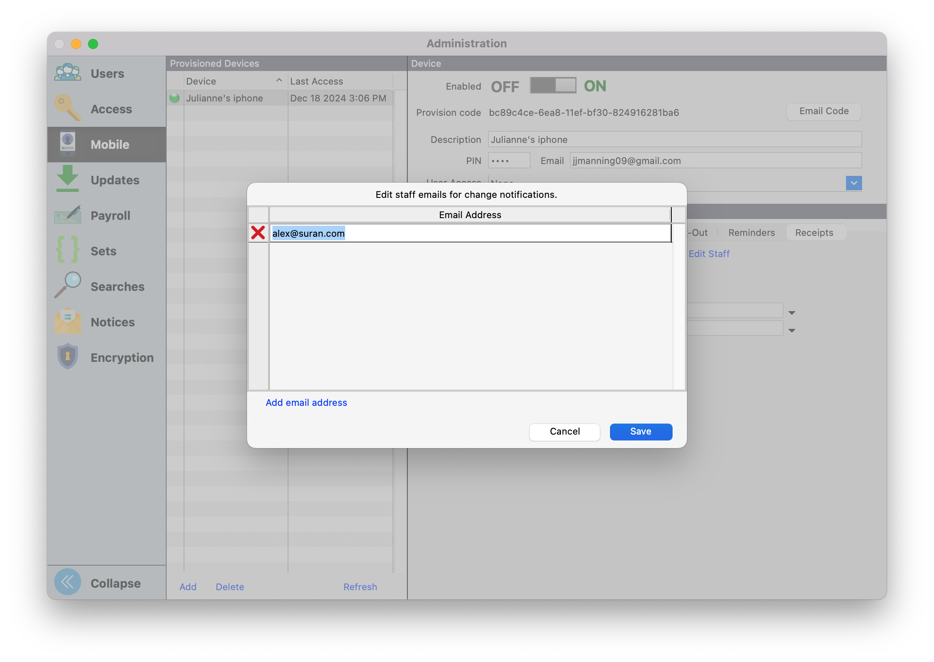Image resolution: width=934 pixels, height=662 pixels.
Task: Switch to the Receipts tab
Action: point(814,233)
